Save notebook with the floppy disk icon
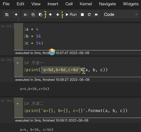The image size is (141, 132). pos(7,15)
